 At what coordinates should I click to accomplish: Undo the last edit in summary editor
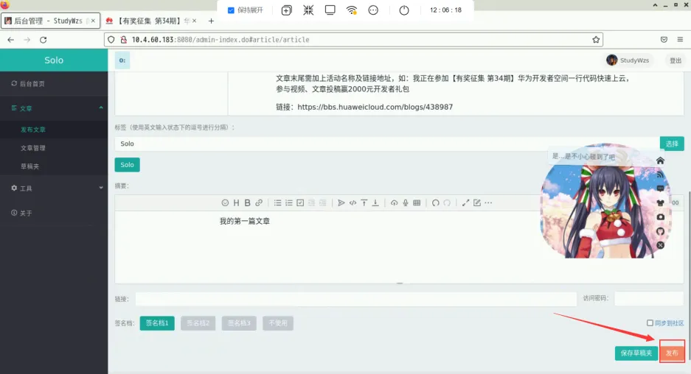point(435,203)
